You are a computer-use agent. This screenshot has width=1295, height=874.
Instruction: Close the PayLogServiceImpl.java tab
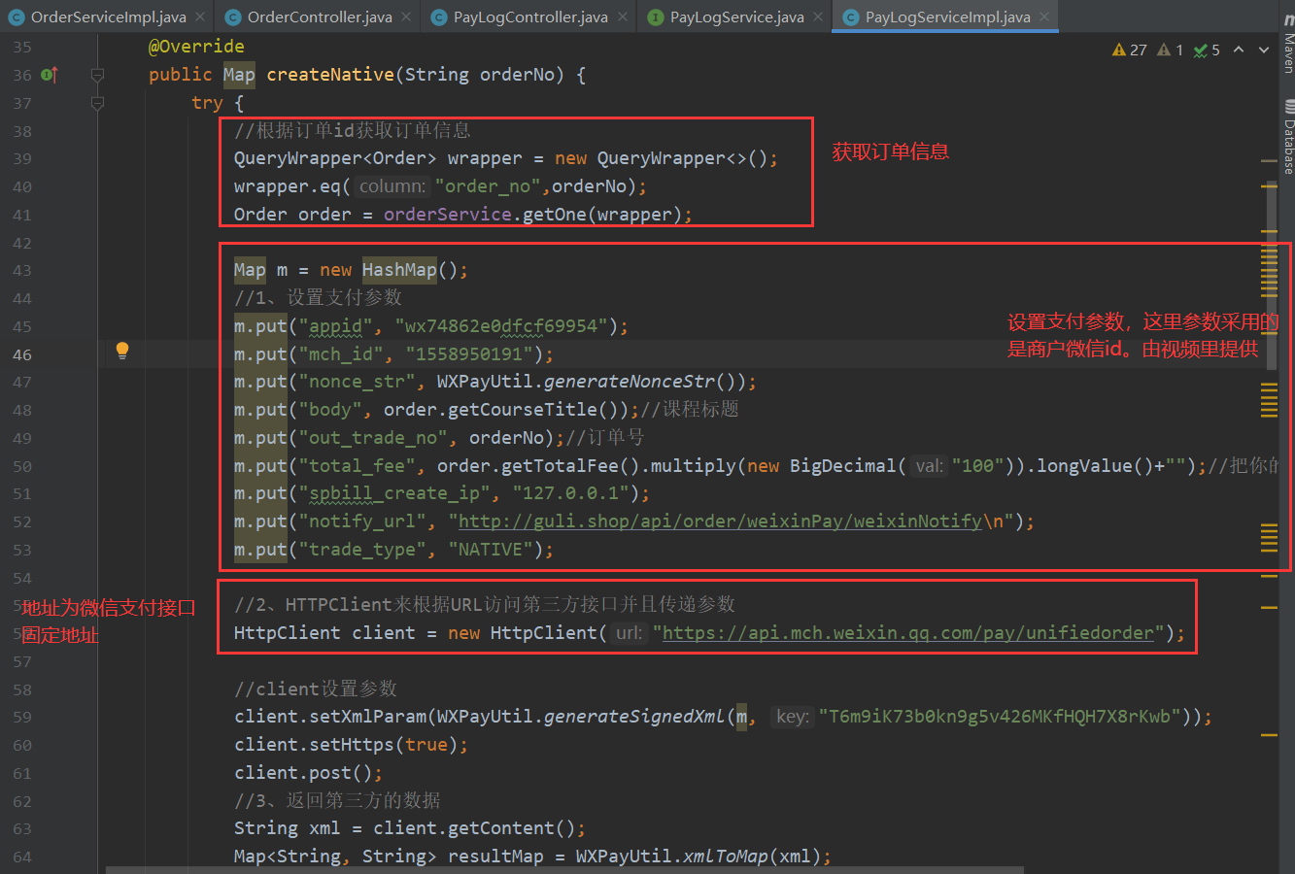(x=1044, y=17)
